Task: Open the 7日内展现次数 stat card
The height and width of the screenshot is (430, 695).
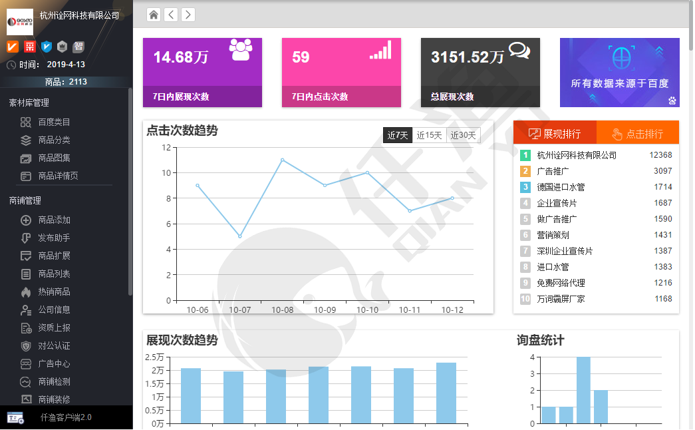Action: click(202, 73)
